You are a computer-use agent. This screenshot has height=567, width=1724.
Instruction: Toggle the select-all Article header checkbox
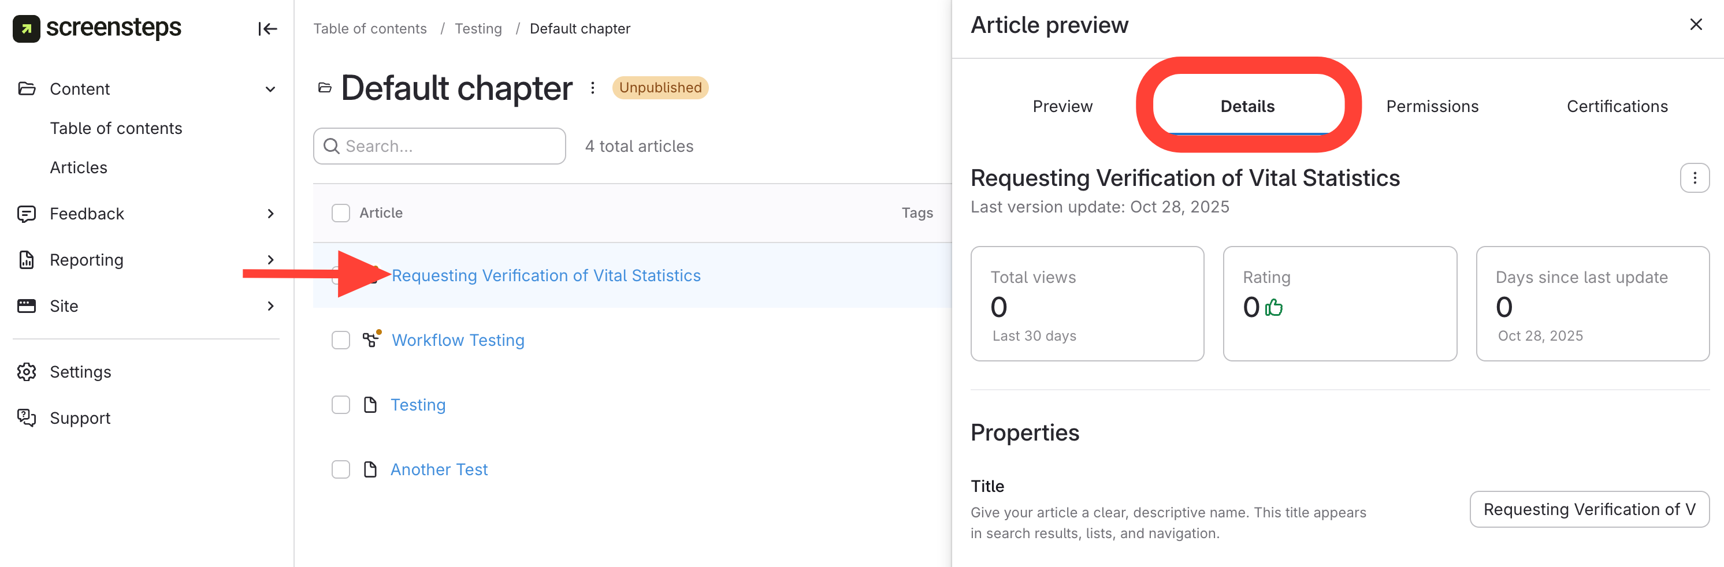click(341, 212)
